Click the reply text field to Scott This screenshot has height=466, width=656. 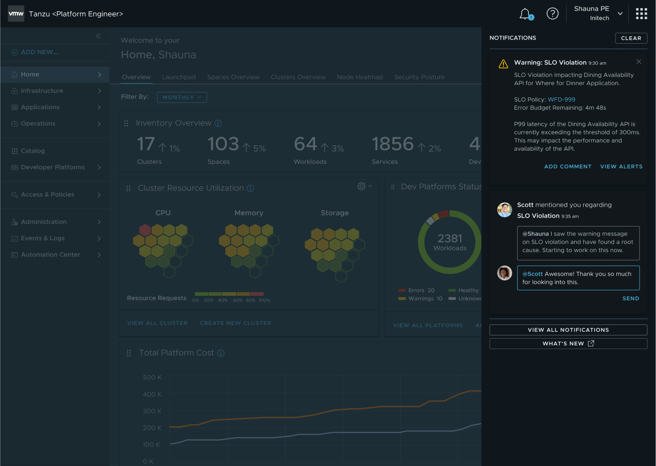578,278
